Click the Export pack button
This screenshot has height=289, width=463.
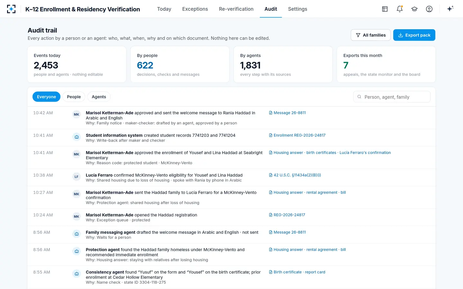(x=414, y=35)
